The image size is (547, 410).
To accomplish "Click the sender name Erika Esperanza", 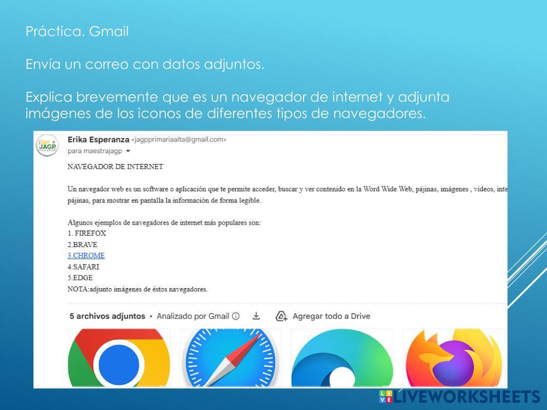I will [x=98, y=139].
